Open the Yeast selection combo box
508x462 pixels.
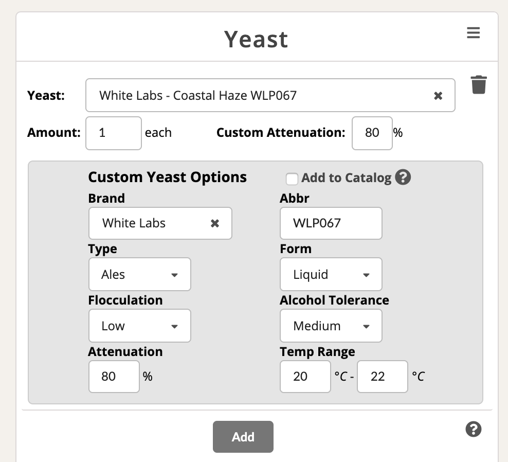[x=270, y=95]
